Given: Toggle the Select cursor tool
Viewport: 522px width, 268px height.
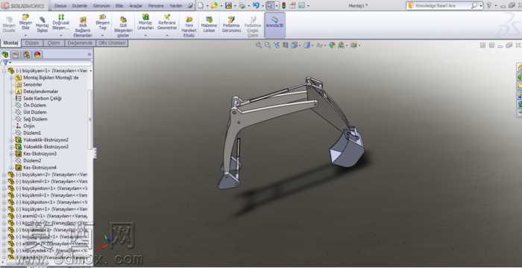Looking at the screenshot, I should (270, 6).
